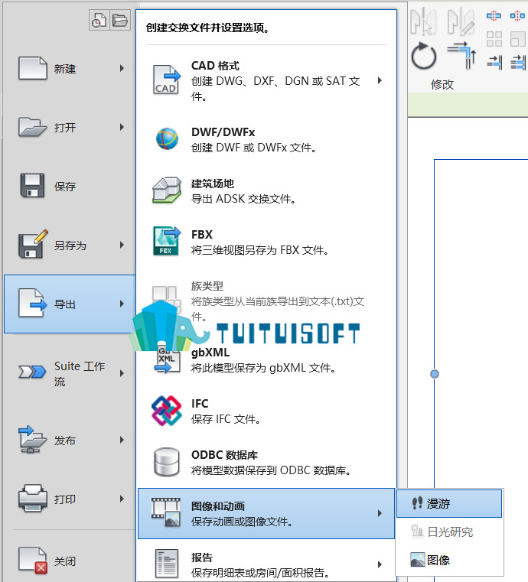528x582 pixels.
Task: Click the report sheet icon
Action: point(166,564)
